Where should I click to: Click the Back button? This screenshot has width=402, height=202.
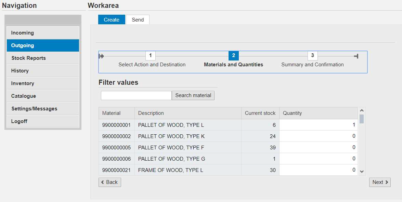tap(110, 182)
